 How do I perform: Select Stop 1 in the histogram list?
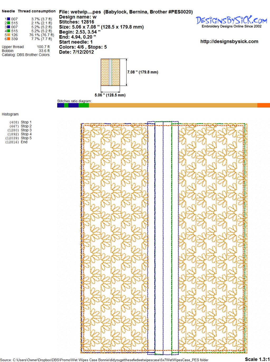[x=26, y=122]
